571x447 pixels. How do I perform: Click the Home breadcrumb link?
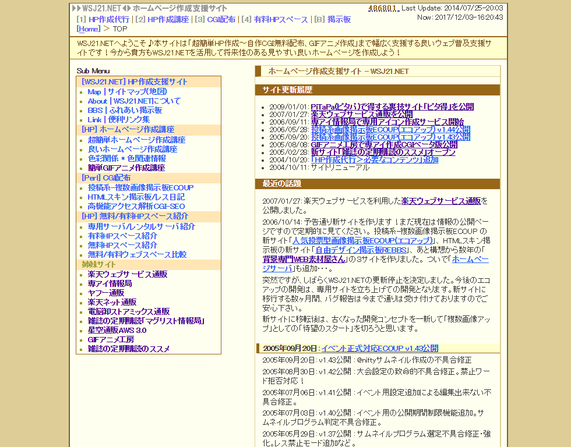(x=88, y=29)
